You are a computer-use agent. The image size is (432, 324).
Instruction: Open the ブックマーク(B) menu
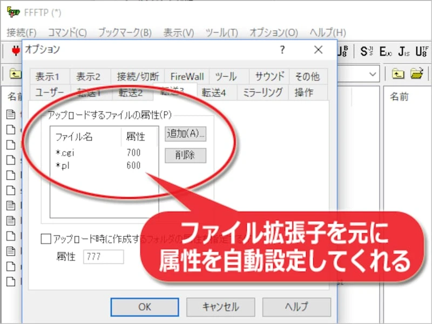click(x=125, y=33)
